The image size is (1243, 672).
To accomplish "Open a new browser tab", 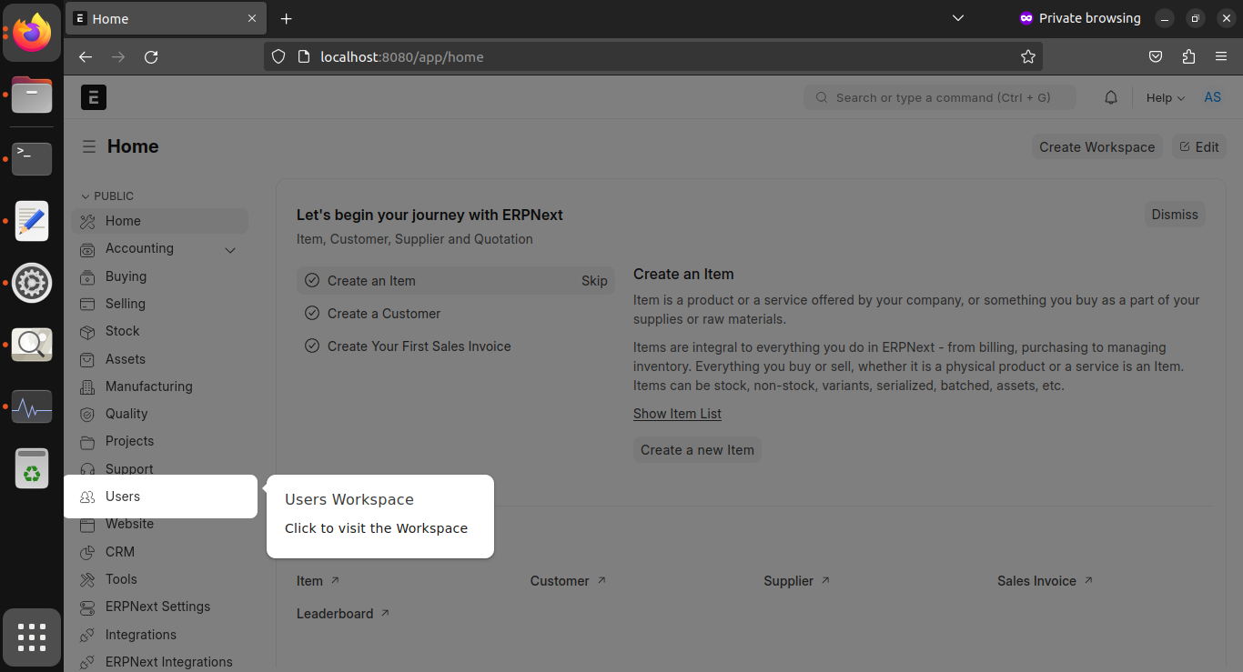I will [x=286, y=18].
